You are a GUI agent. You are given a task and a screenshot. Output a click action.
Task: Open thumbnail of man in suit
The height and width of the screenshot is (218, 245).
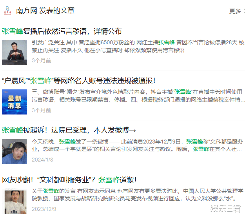tap(15, 53)
